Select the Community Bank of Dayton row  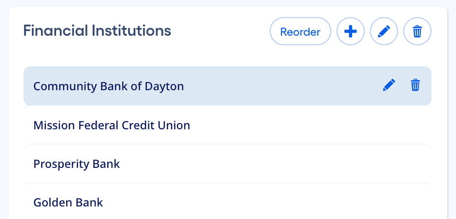(193, 86)
